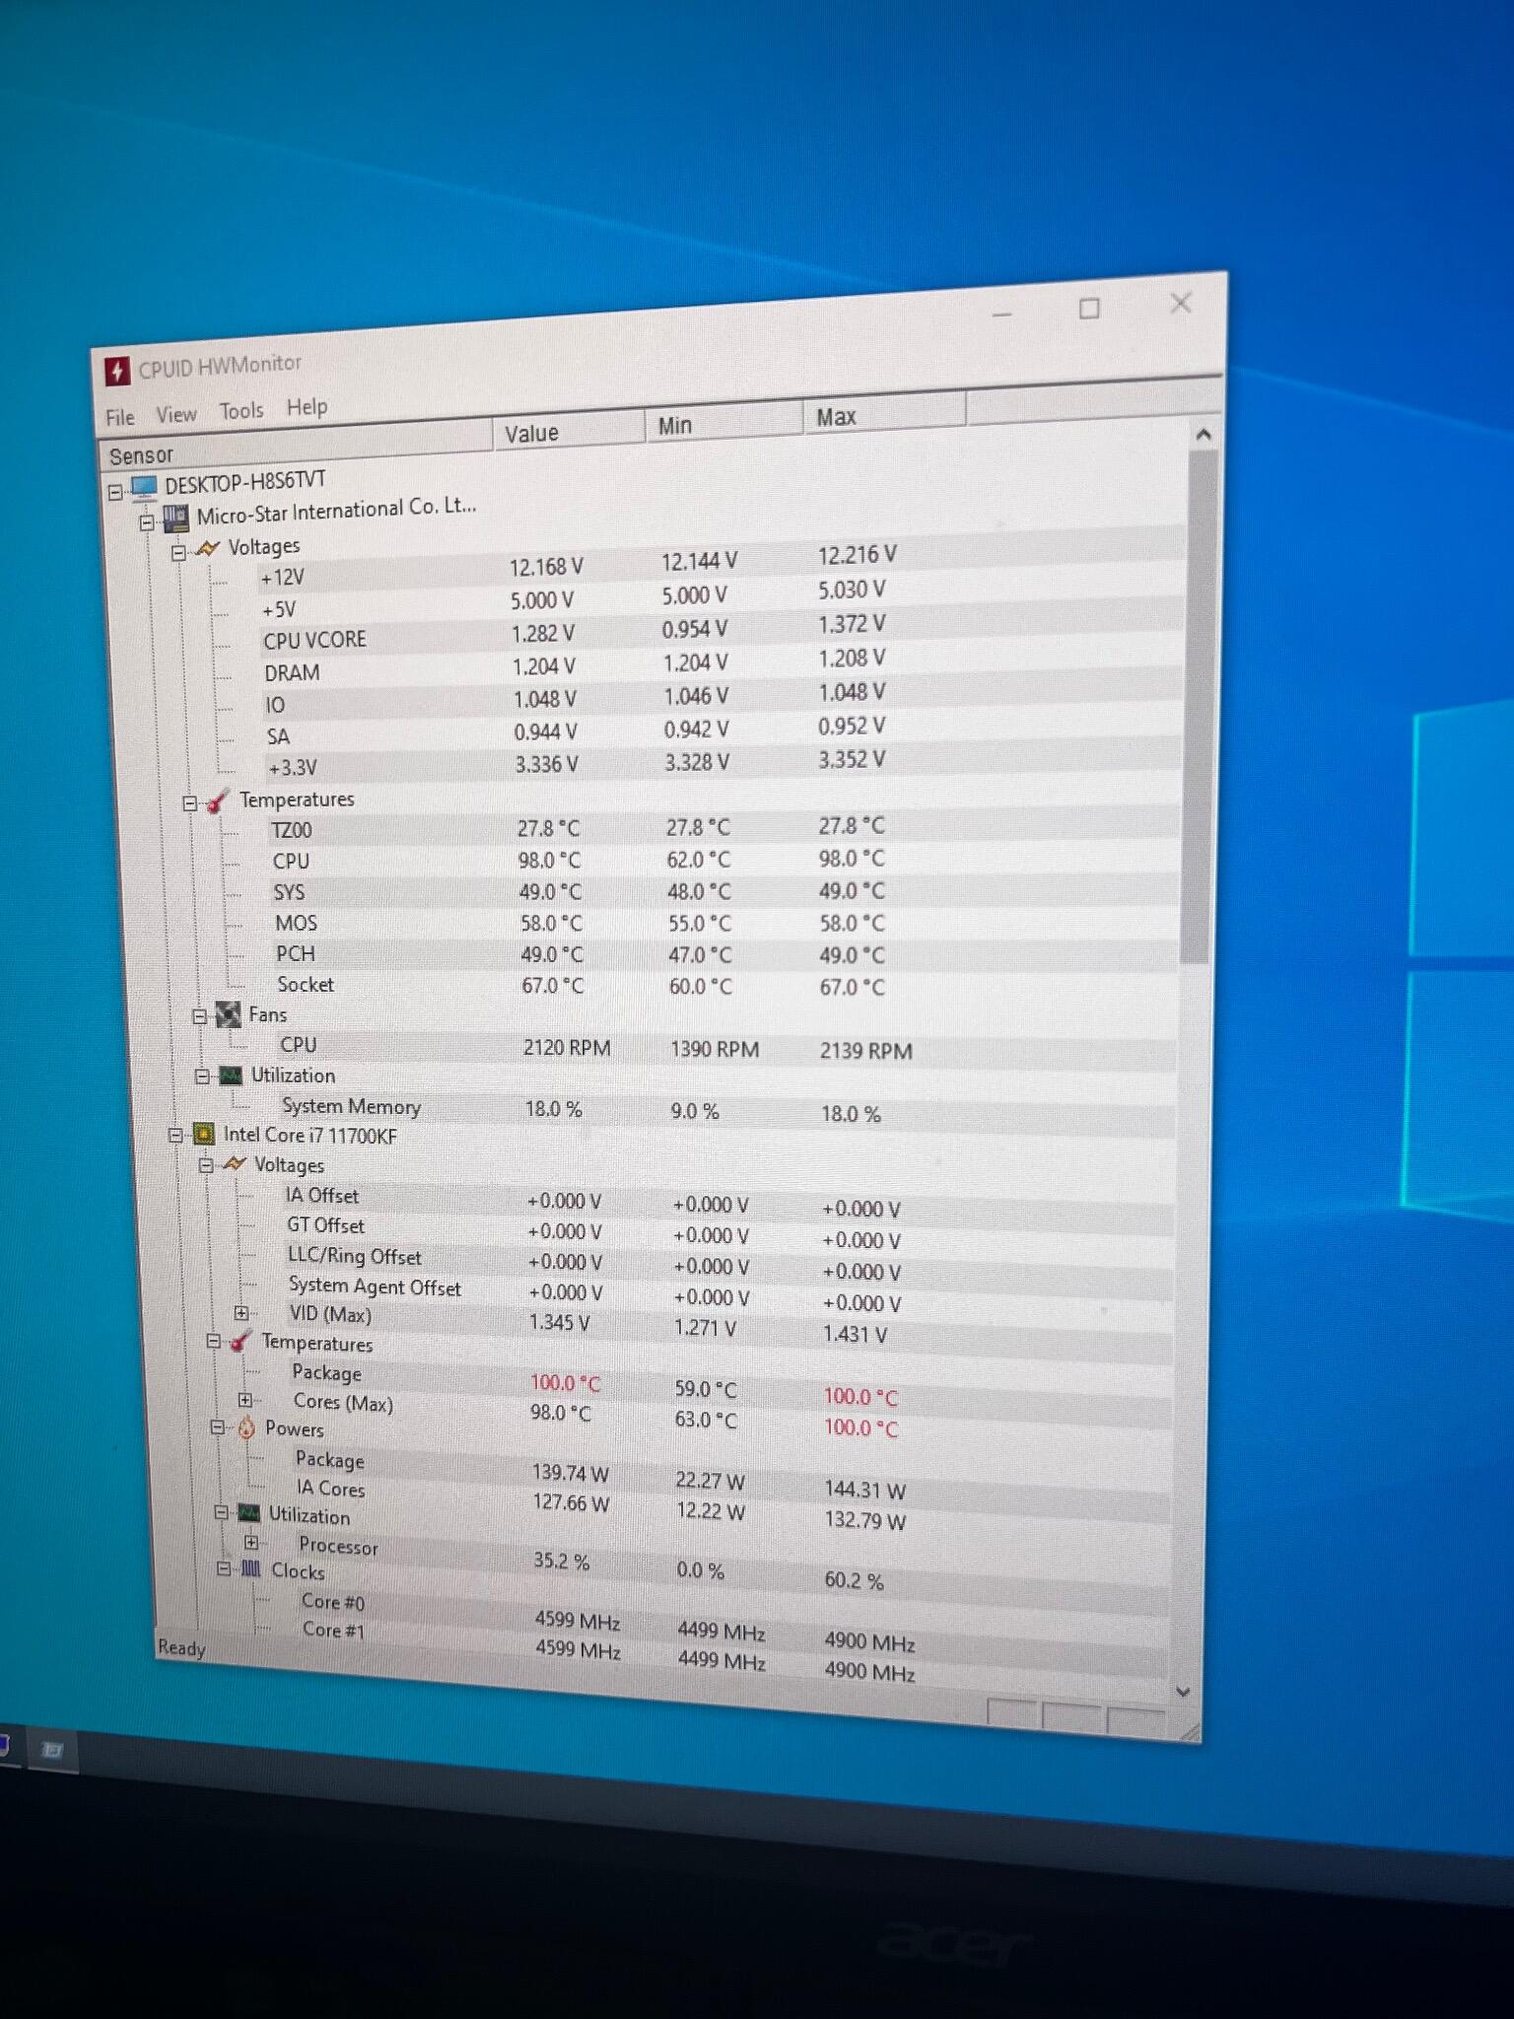Close the HWMonitor window

pos(1181,303)
